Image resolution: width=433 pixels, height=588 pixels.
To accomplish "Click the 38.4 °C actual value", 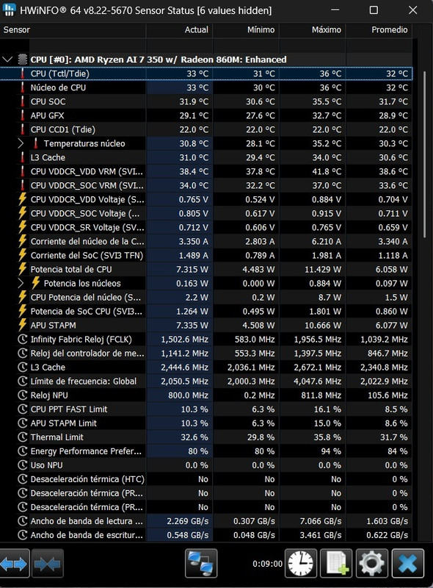I will click(x=194, y=171).
